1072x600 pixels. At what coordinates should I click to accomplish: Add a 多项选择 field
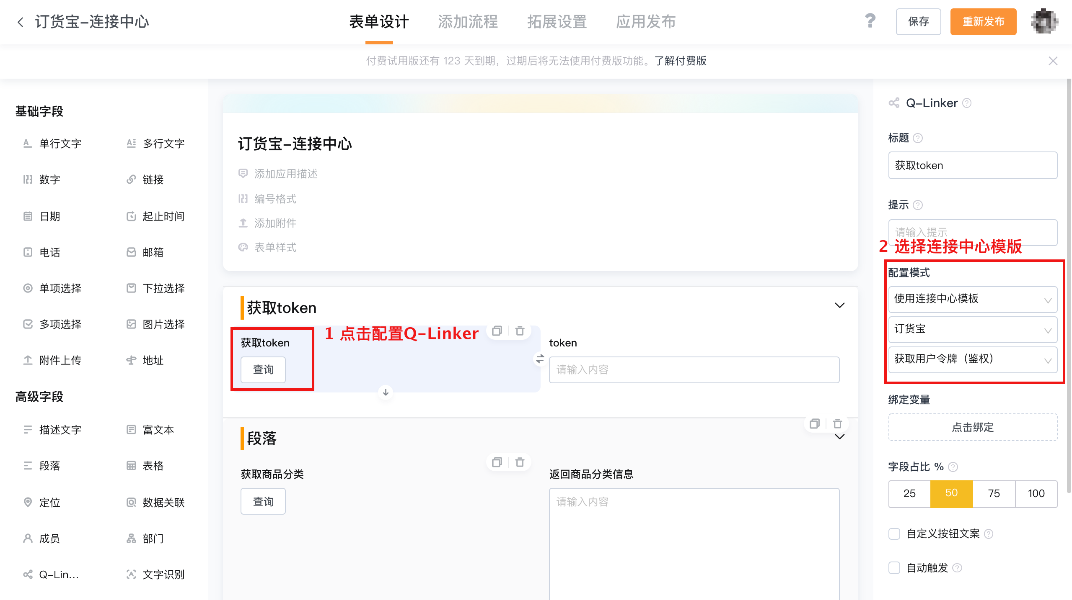tap(52, 324)
